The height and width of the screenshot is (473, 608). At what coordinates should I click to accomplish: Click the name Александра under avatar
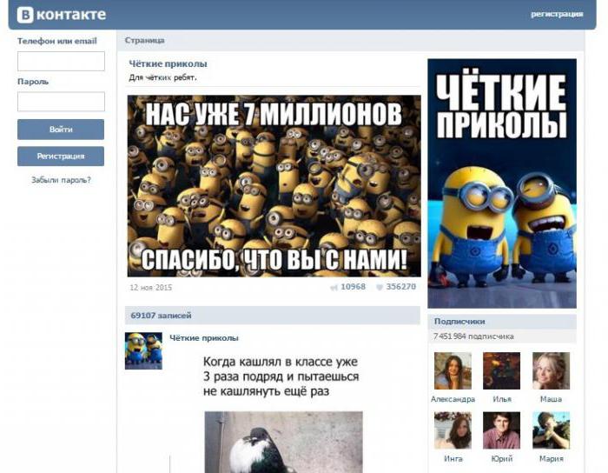453,399
